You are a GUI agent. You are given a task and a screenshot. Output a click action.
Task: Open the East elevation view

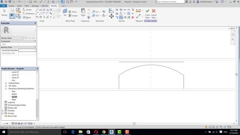13,91
